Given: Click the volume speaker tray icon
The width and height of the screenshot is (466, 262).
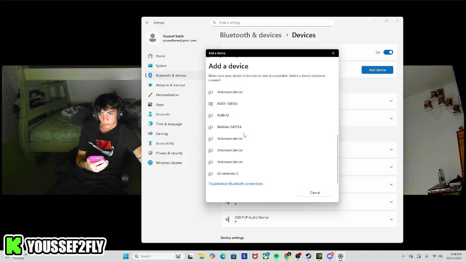Looking at the screenshot, I should (x=440, y=256).
